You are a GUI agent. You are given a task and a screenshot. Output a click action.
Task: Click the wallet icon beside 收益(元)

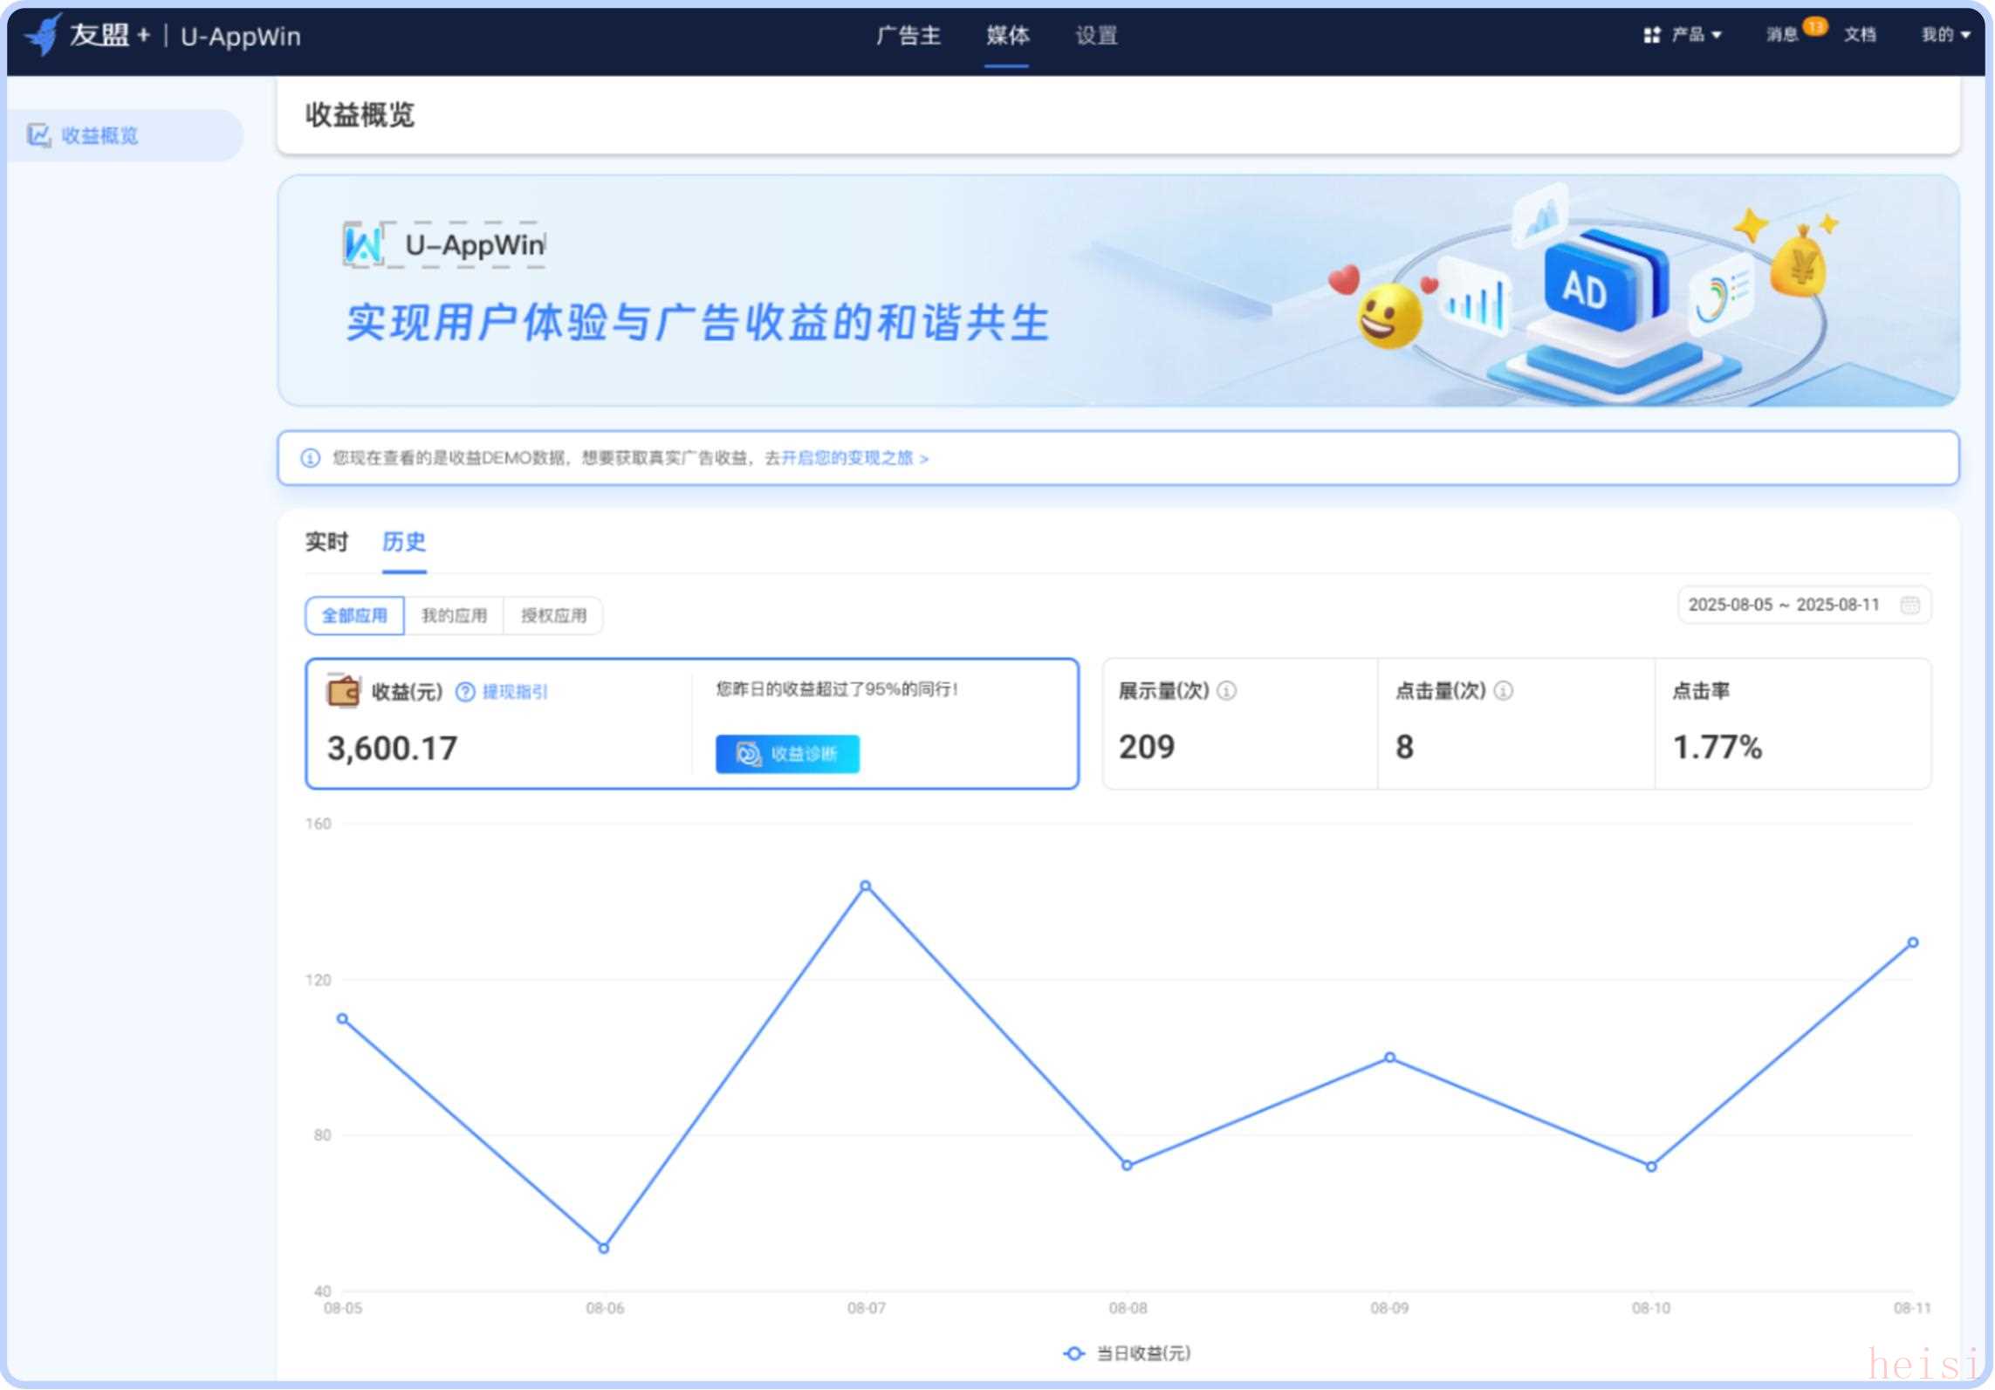coord(342,692)
